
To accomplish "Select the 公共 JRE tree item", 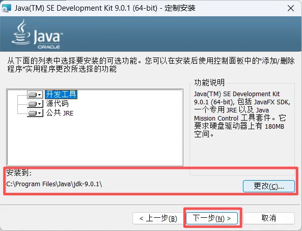I will coord(60,113).
